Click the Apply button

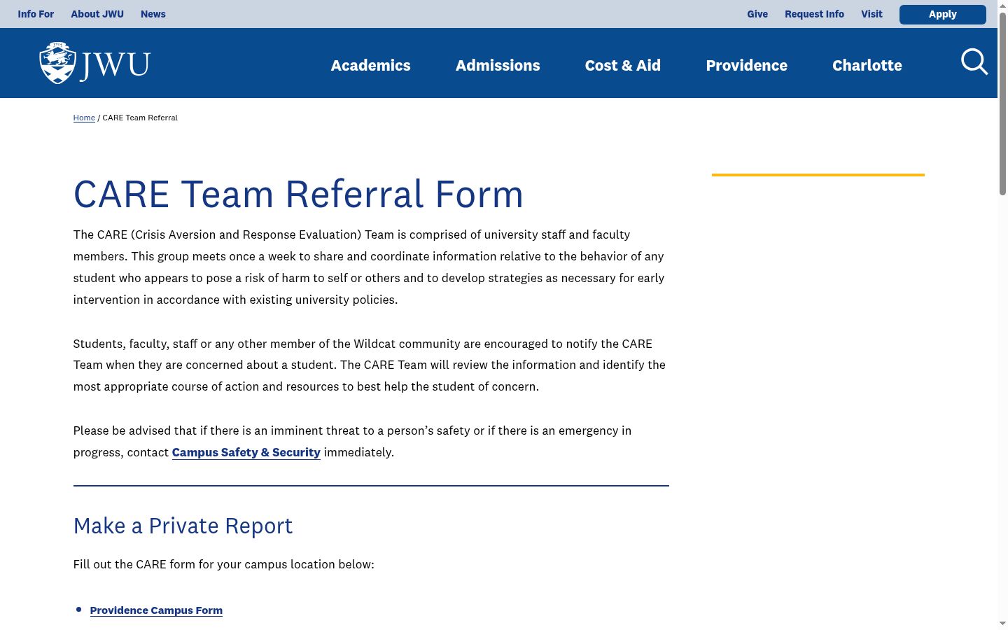click(943, 14)
